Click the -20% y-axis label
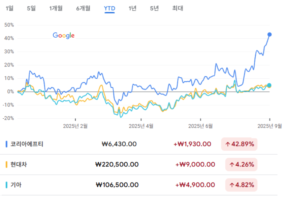285x198 pixels. (x=8, y=118)
